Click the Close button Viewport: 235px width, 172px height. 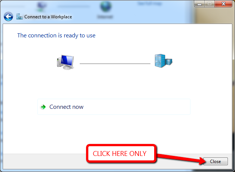(216, 162)
